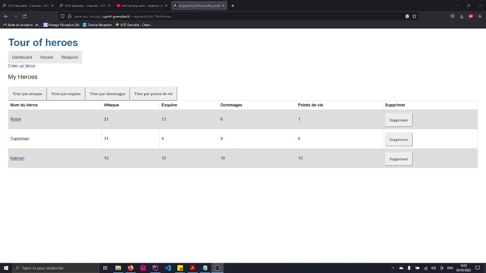The width and height of the screenshot is (486, 273).
Task: Click the 'Créer un héros' link
Action: tap(22, 66)
